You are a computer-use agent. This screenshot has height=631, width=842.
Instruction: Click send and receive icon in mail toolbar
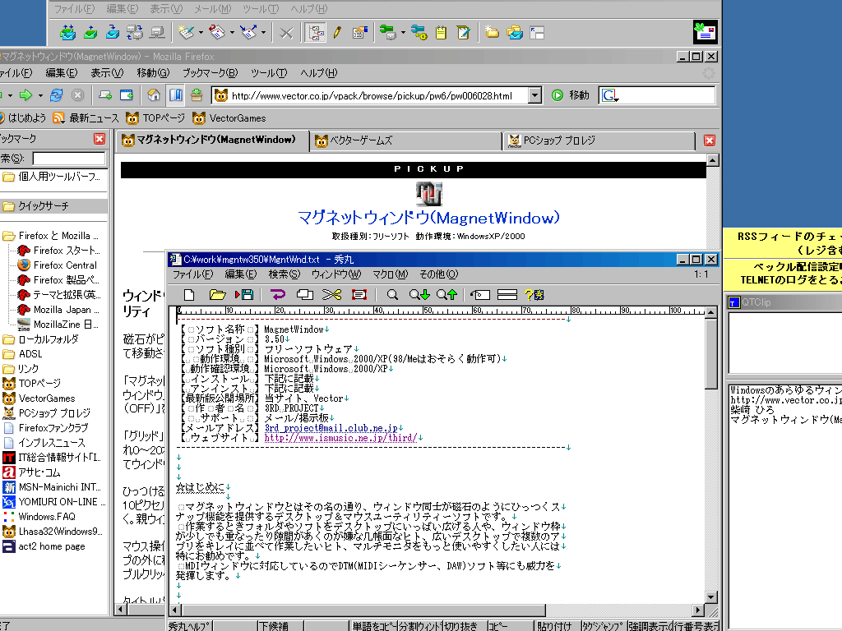(67, 33)
